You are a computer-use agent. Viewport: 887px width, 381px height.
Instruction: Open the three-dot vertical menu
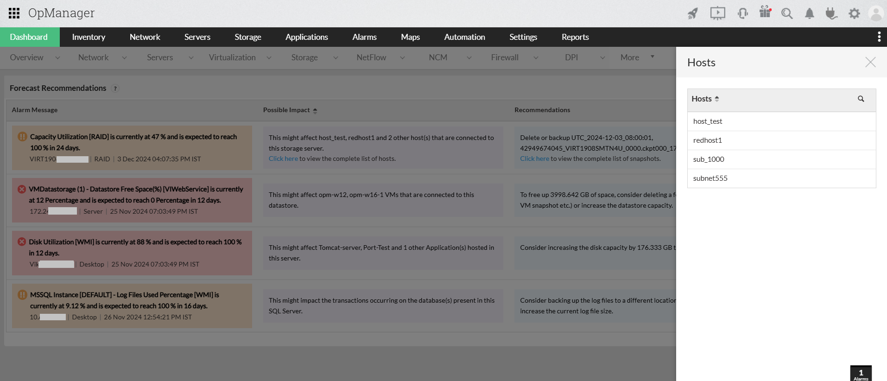[x=879, y=37]
